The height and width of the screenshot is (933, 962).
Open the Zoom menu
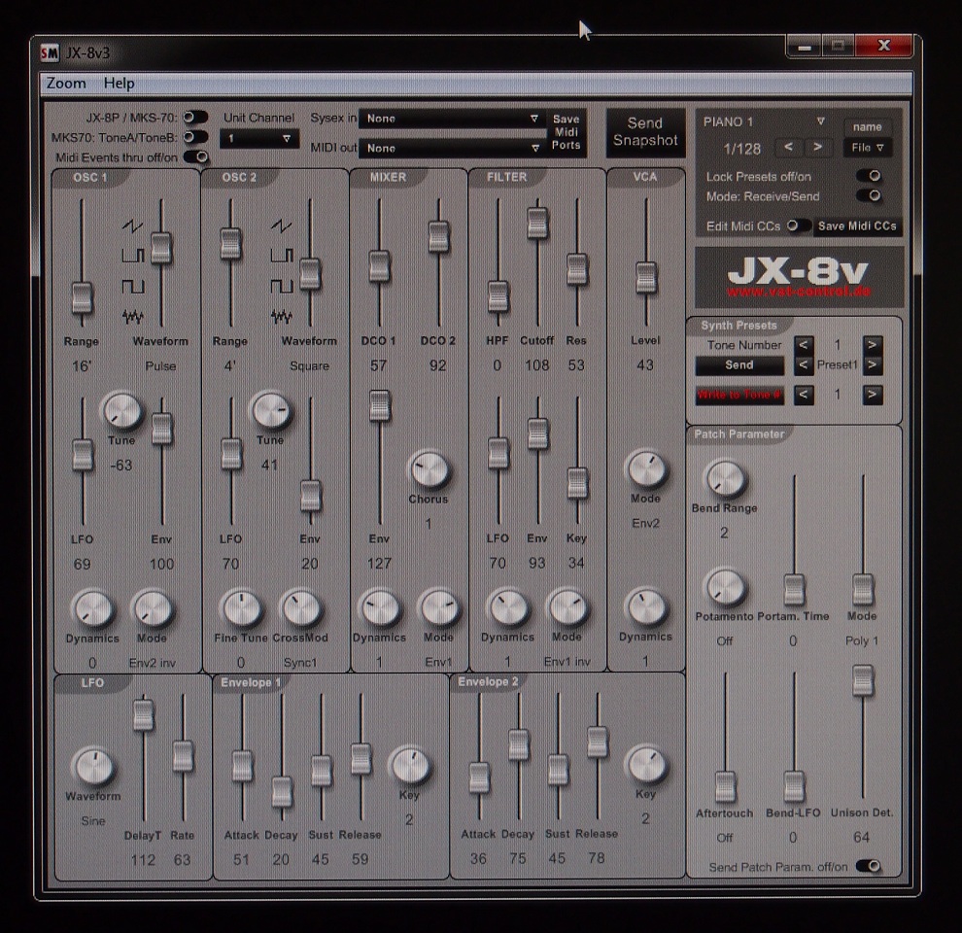[x=64, y=83]
